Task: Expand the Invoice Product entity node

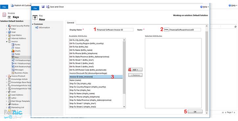Action: [7, 76]
